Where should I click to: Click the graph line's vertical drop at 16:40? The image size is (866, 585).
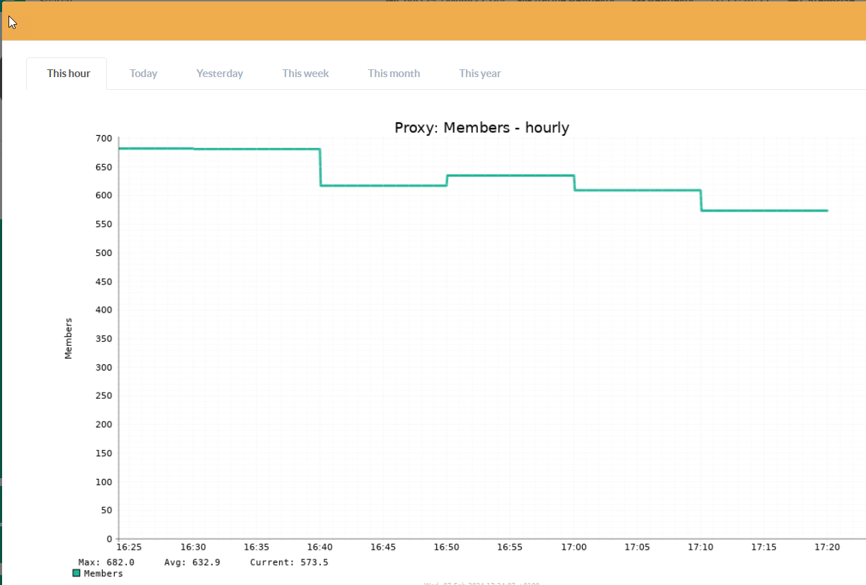pyautogui.click(x=321, y=168)
